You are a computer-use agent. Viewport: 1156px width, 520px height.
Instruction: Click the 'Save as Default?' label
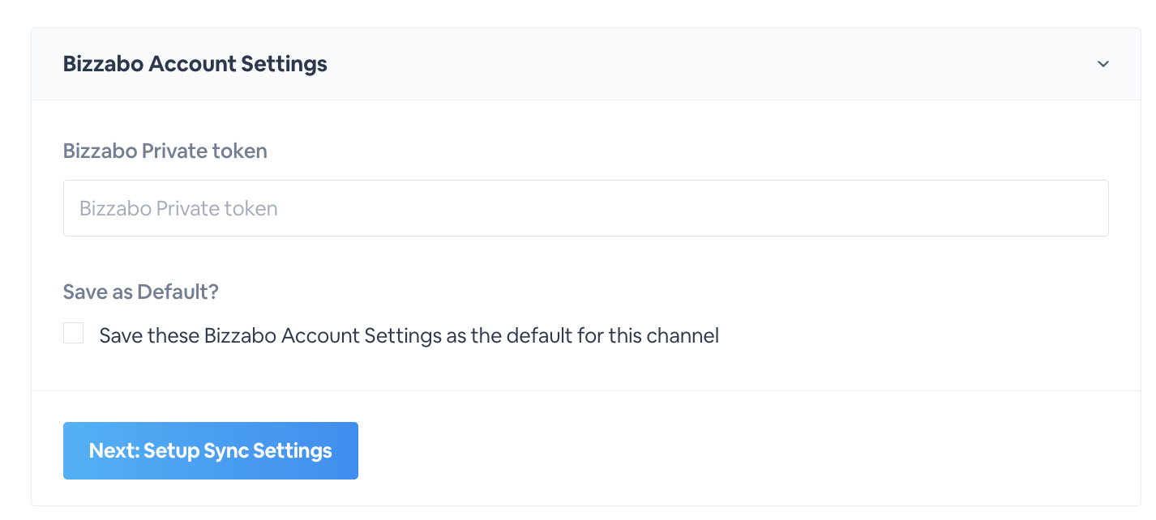(141, 292)
